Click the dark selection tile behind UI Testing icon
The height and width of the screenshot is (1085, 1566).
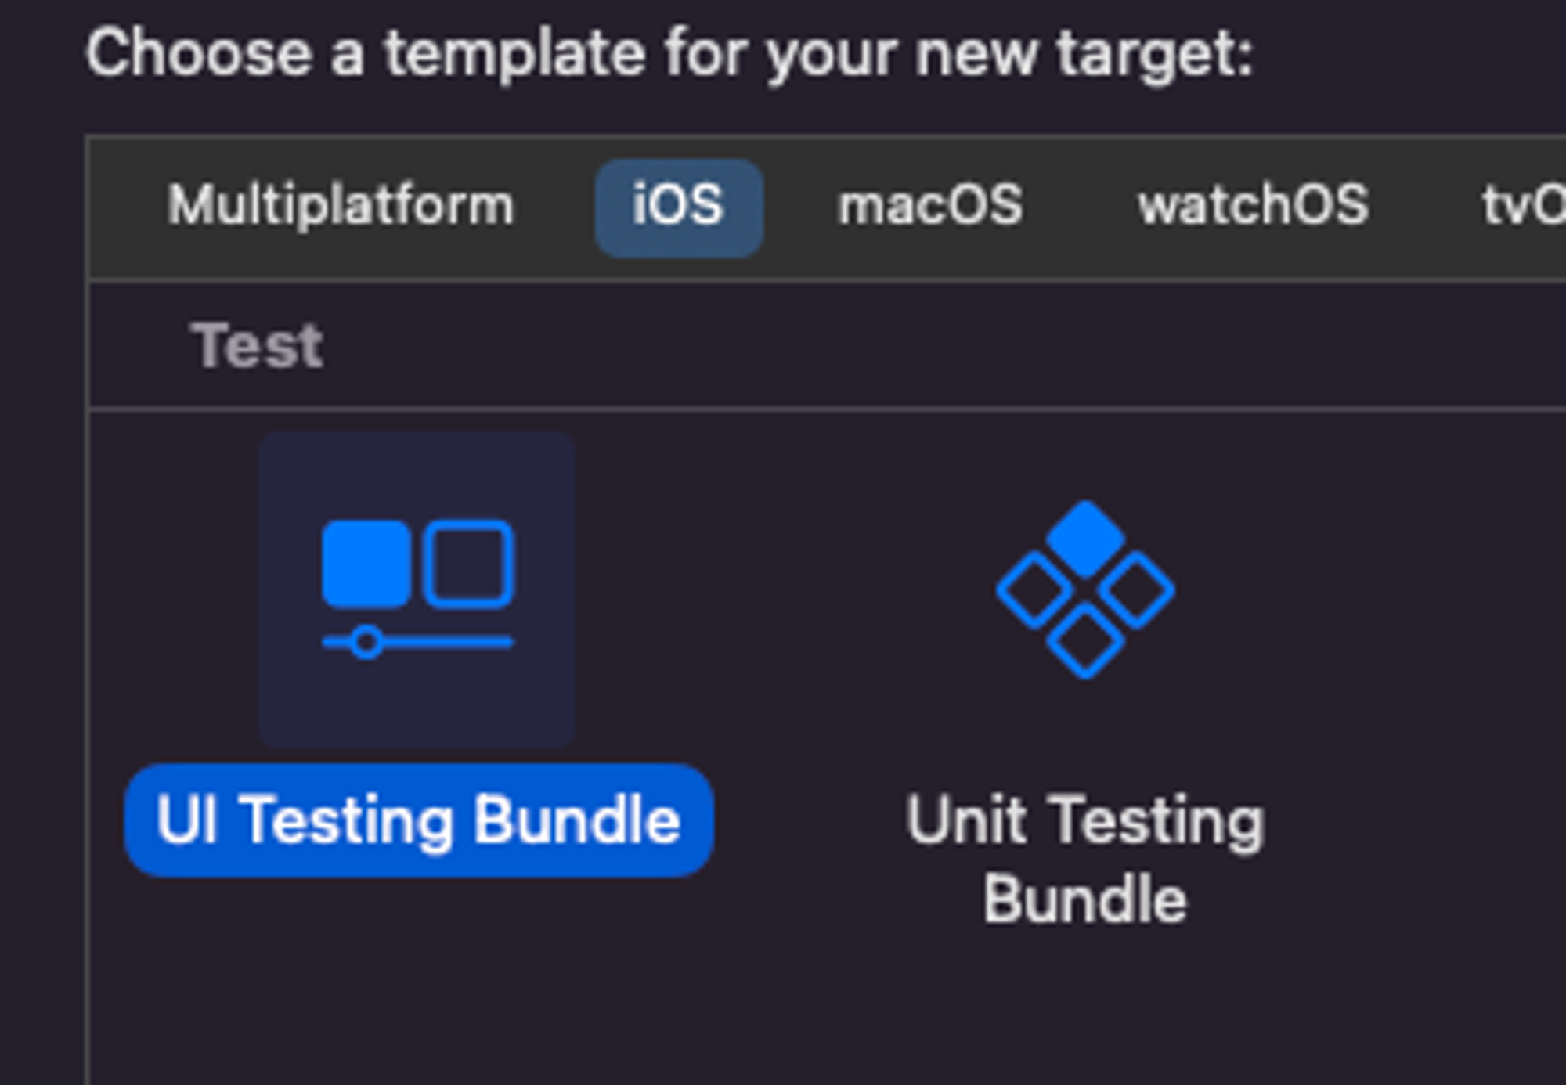tap(417, 589)
